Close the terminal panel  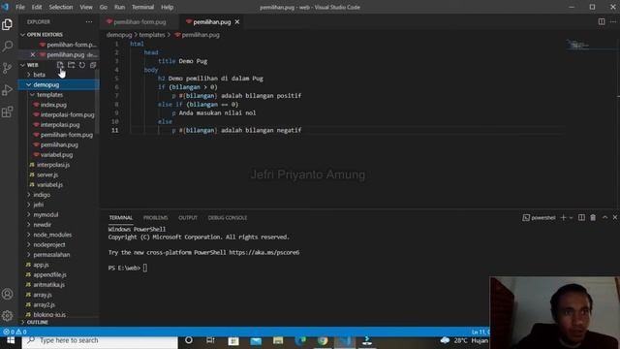point(615,217)
